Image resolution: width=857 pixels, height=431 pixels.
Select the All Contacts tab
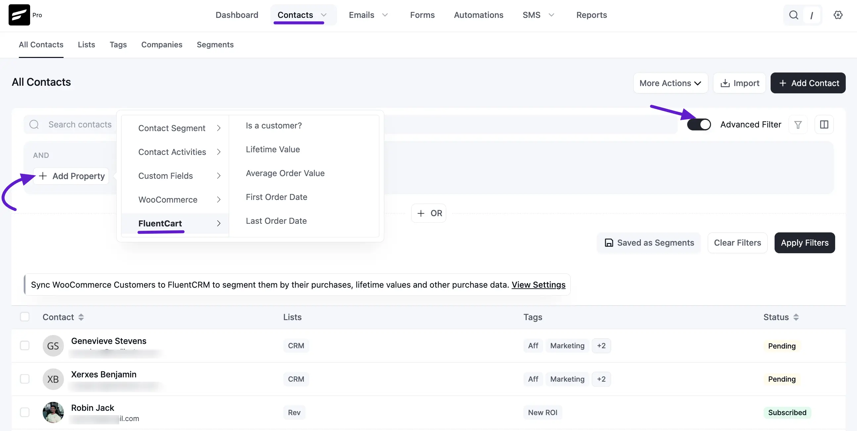[41, 45]
